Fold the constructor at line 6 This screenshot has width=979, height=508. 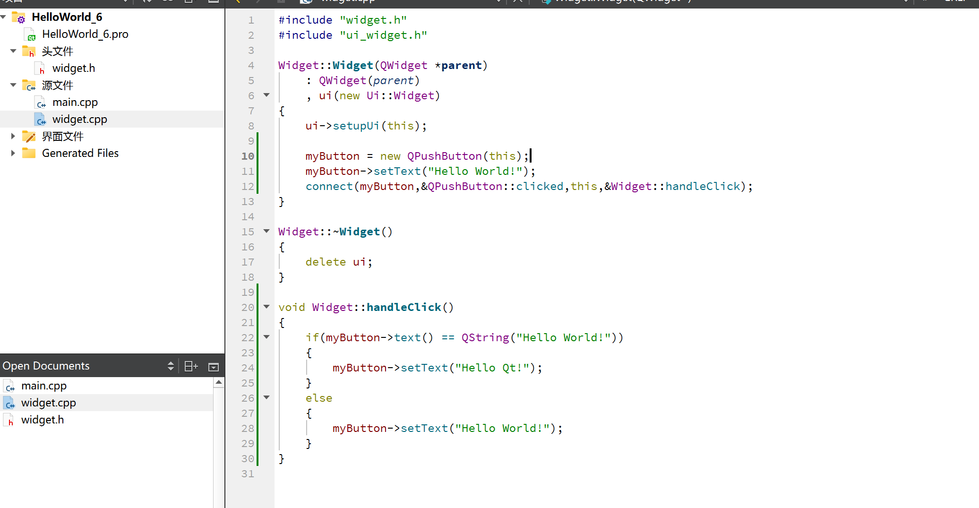[266, 95]
